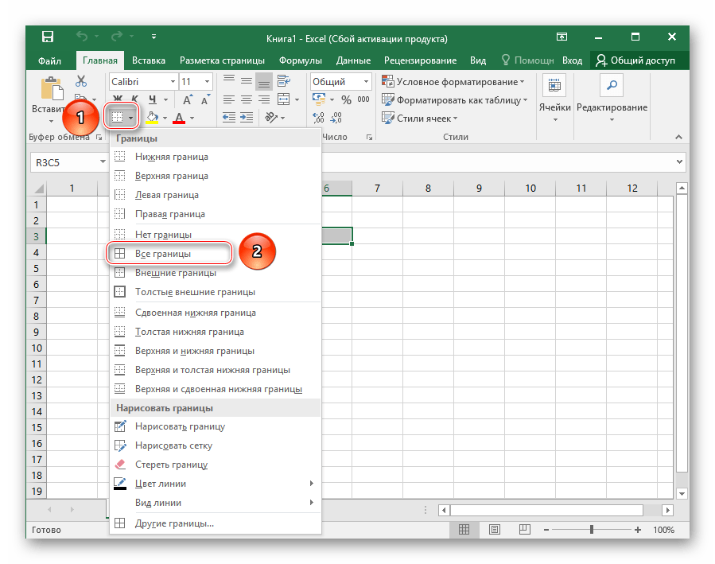Screen dimensions: 715x564
Task: Select column header 9
Action: (x=479, y=189)
